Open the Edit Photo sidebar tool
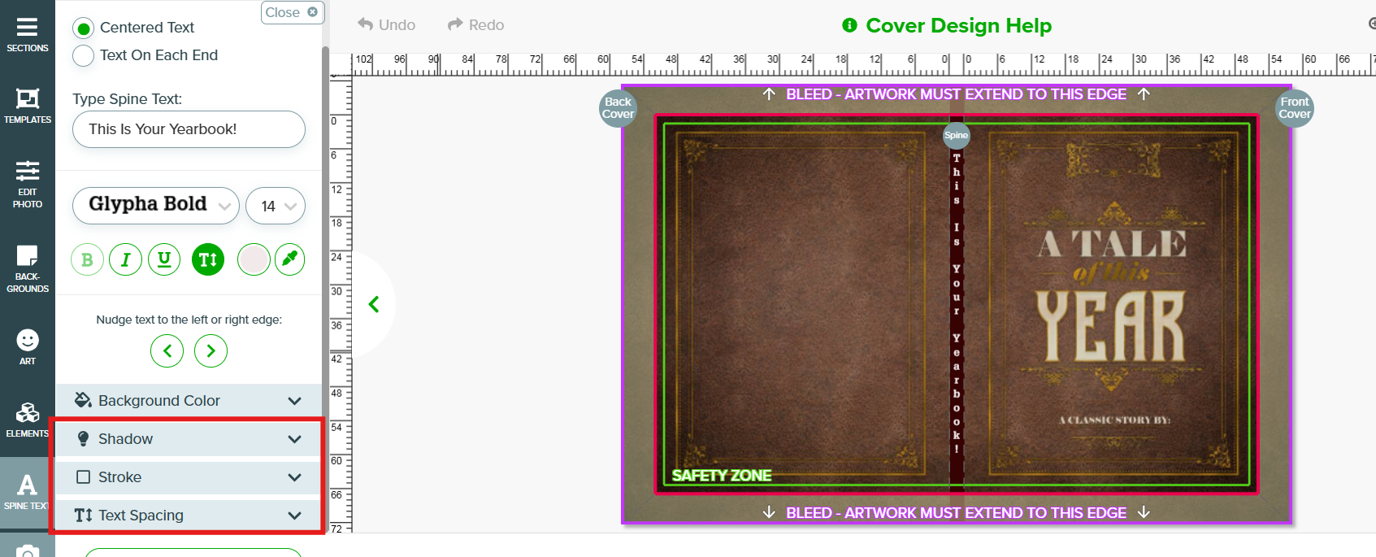Viewport: 1376px width, 557px height. tap(27, 184)
